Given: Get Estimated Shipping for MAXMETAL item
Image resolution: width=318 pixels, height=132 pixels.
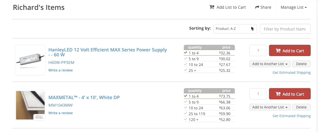Looking at the screenshot, I should [291, 116].
